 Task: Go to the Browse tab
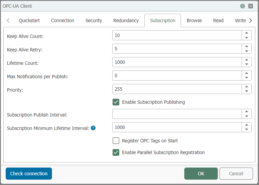(x=194, y=20)
